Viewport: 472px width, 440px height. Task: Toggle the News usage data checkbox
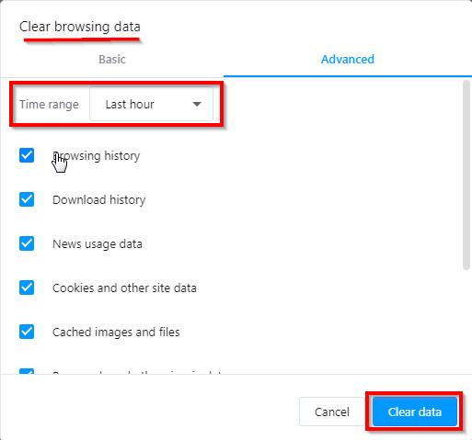tap(27, 243)
